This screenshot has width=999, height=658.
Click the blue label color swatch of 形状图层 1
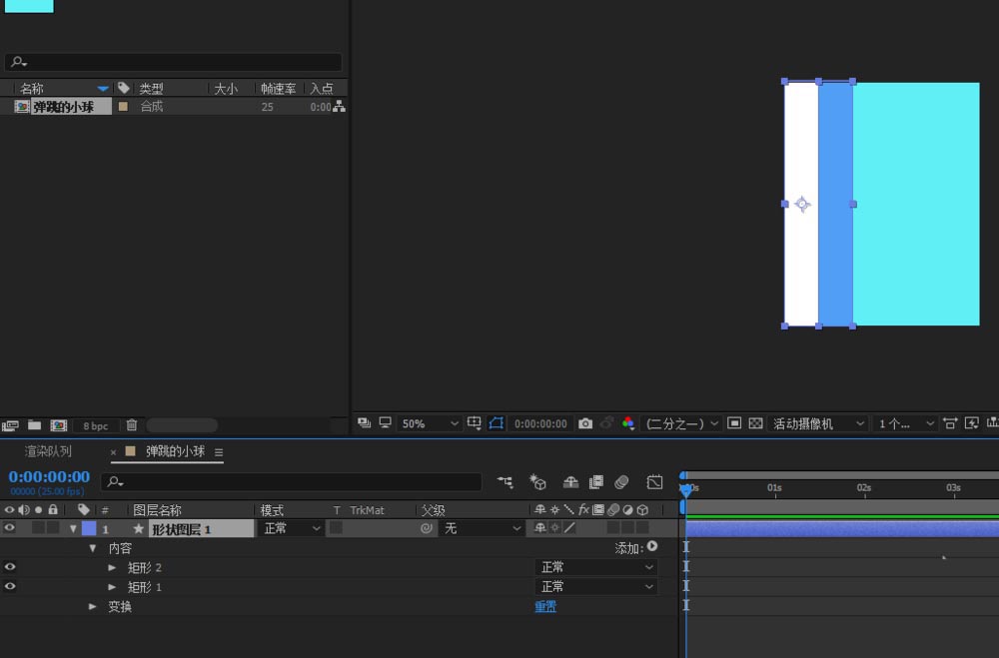(89, 528)
